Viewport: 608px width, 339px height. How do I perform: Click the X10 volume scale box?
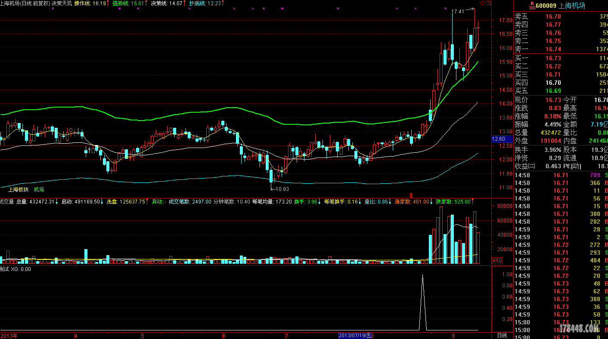(x=497, y=261)
